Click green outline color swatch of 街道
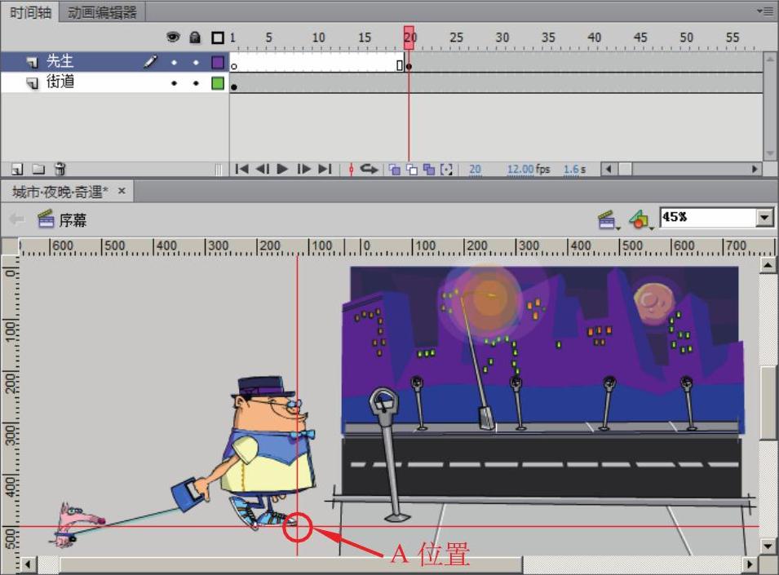 coord(218,83)
